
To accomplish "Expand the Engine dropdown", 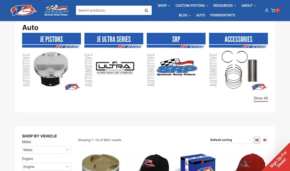I will (47, 167).
